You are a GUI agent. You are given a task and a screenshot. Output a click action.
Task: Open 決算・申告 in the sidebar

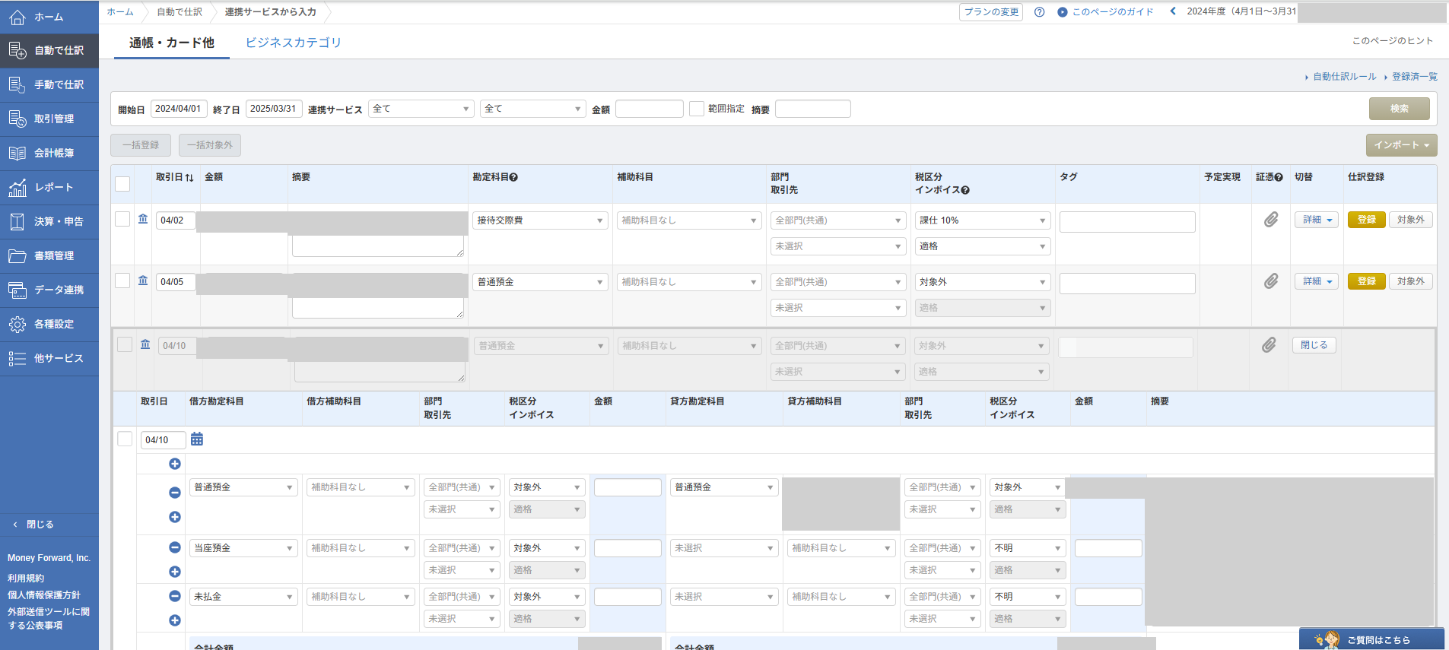point(49,222)
